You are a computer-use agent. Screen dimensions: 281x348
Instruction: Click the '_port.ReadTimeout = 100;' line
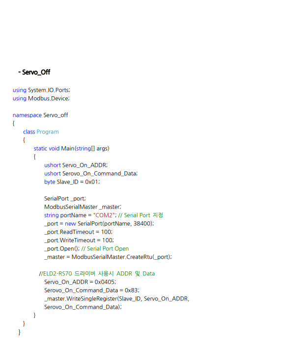78,232
